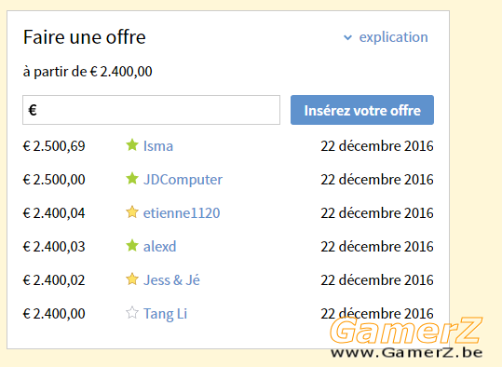The width and height of the screenshot is (502, 367).
Task: Click the green star beside JDComputer
Action: [x=132, y=178]
